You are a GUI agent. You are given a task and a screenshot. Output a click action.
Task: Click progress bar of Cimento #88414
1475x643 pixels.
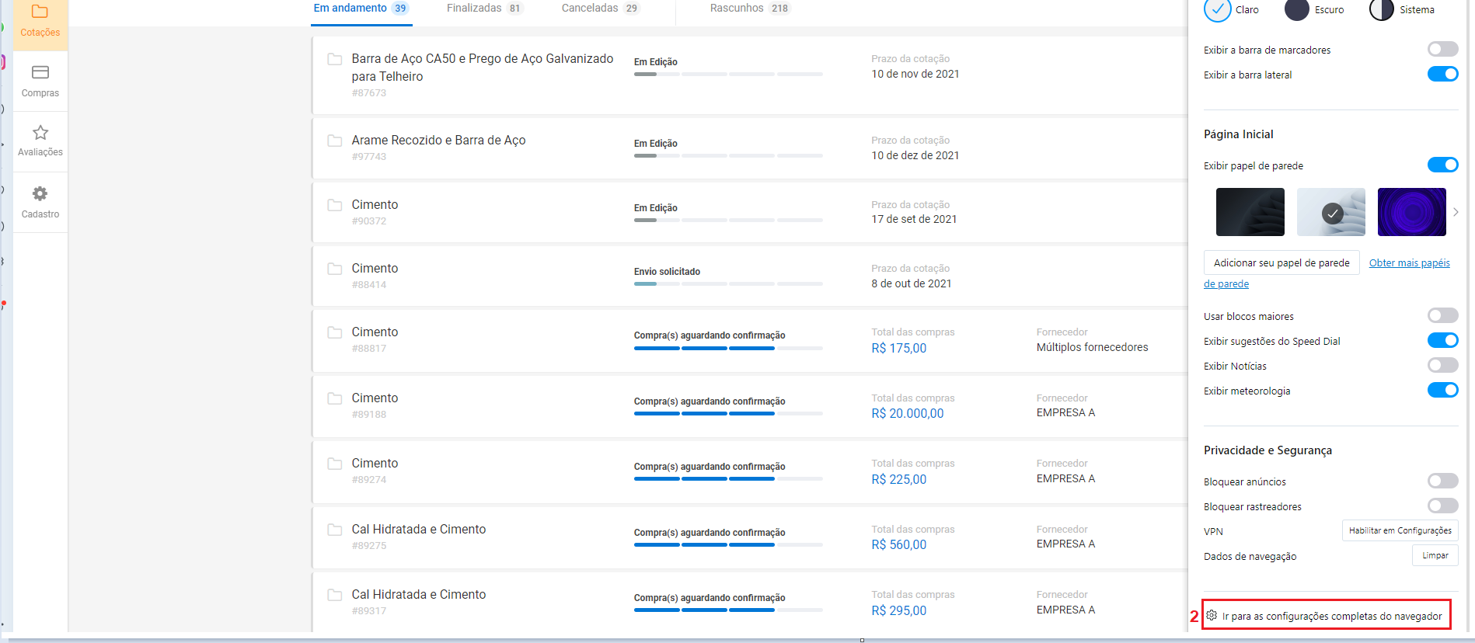(728, 284)
